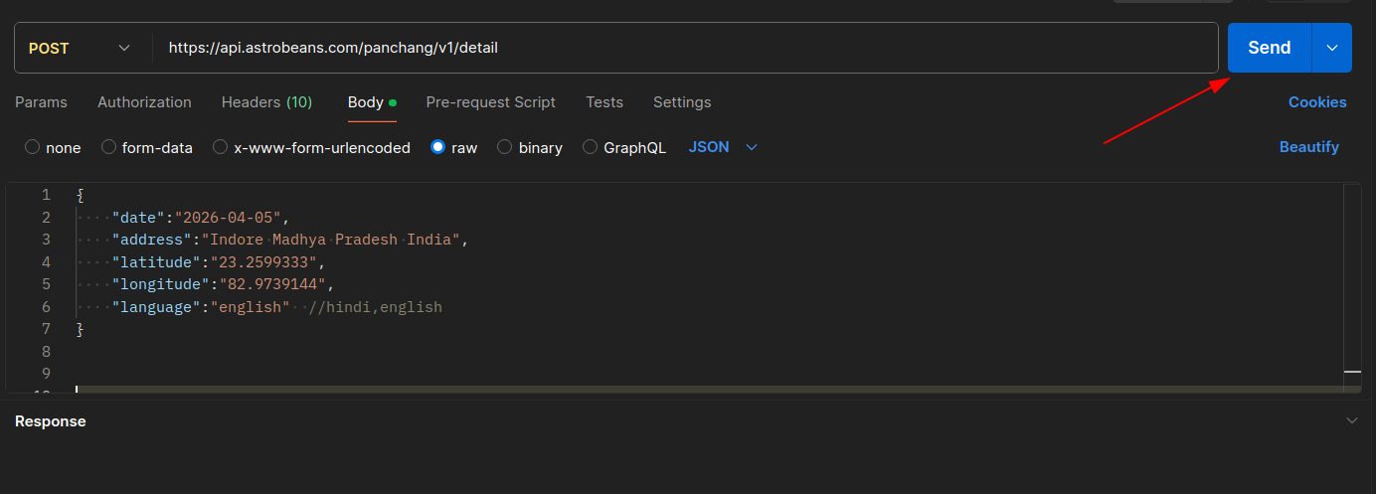Open the Settings tab
The width and height of the screenshot is (1376, 494).
click(x=682, y=102)
